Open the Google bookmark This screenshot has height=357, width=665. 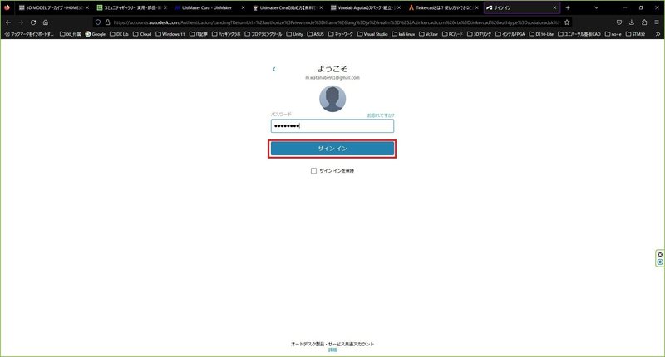[x=96, y=34]
